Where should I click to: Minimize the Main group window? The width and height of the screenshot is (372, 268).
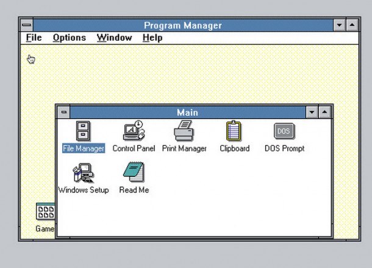pyautogui.click(x=312, y=112)
